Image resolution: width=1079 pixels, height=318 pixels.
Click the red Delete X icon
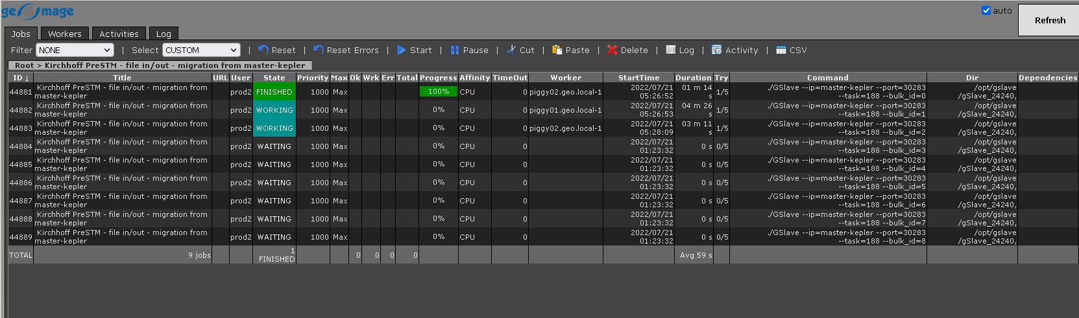point(612,50)
